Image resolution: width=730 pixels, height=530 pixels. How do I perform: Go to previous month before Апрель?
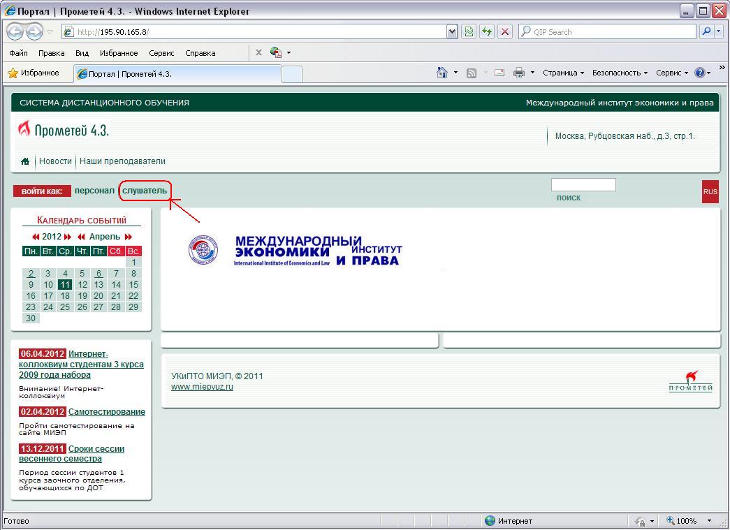click(x=82, y=237)
